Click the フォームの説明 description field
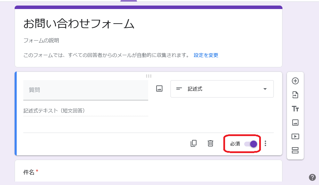 pos(41,41)
